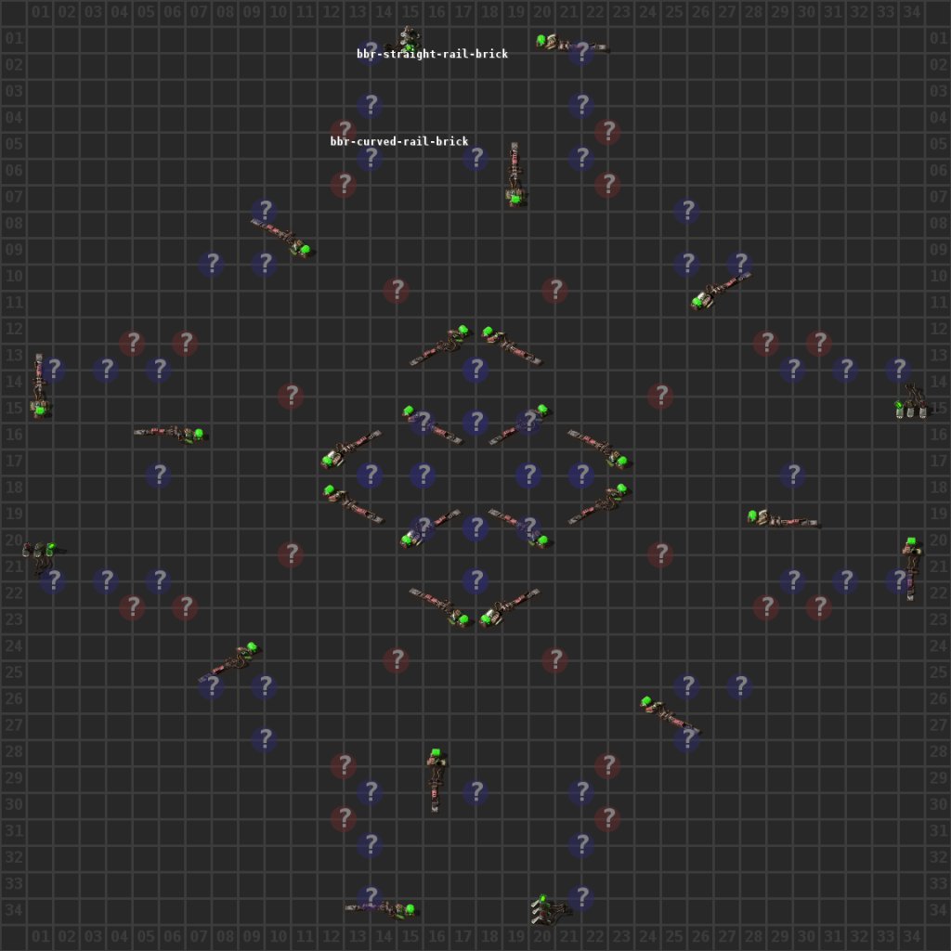Click red question mark between columns 20-21, rows 24-25
Viewport: 951px width, 951px height.
555,660
